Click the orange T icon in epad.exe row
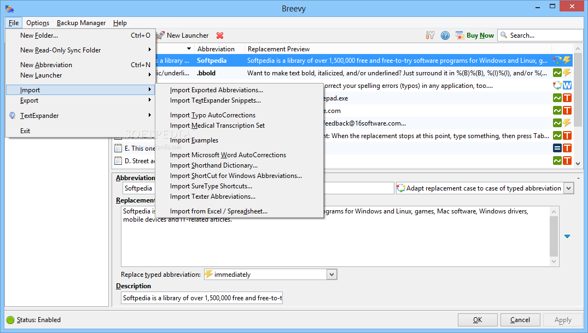 pyautogui.click(x=567, y=98)
